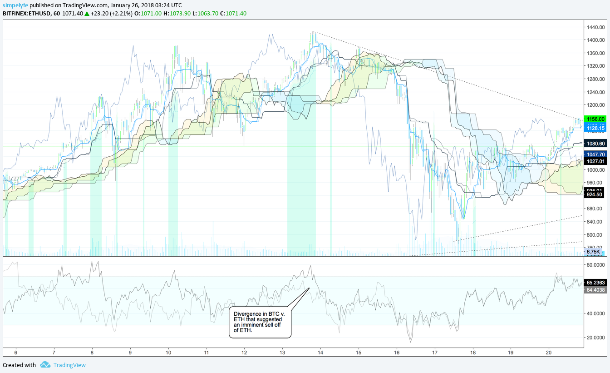Click the 65.2363 RSI value label
This screenshot has height=373, width=610.
595,283
